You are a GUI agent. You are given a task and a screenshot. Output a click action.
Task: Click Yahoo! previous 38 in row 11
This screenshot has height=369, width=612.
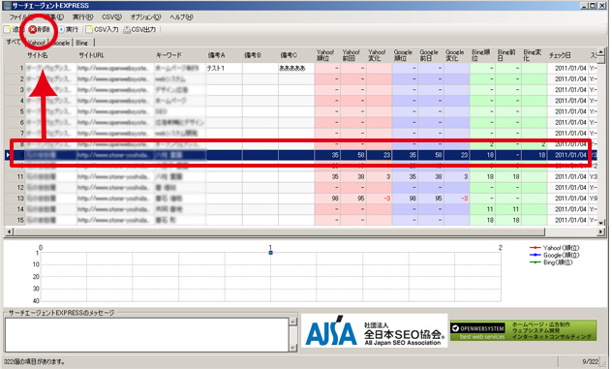coord(353,176)
